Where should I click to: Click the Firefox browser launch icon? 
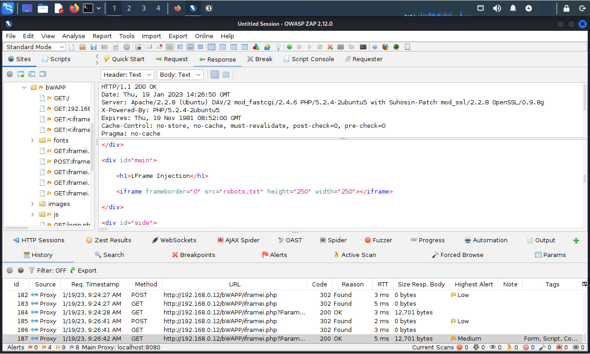[x=385, y=47]
